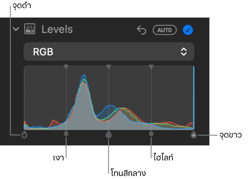The width and height of the screenshot is (249, 179).
Task: Click the Levels histogram icon
Action: point(30,29)
